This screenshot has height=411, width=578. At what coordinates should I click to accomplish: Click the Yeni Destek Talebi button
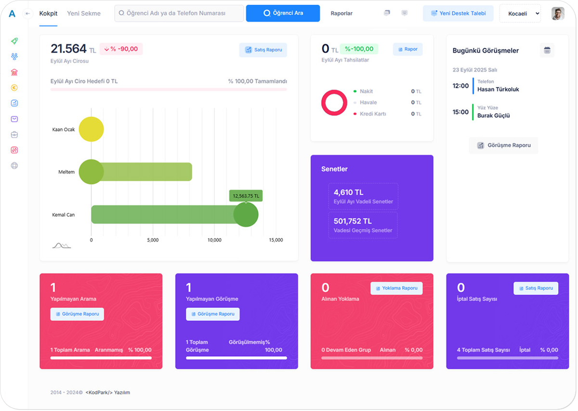[x=458, y=13]
